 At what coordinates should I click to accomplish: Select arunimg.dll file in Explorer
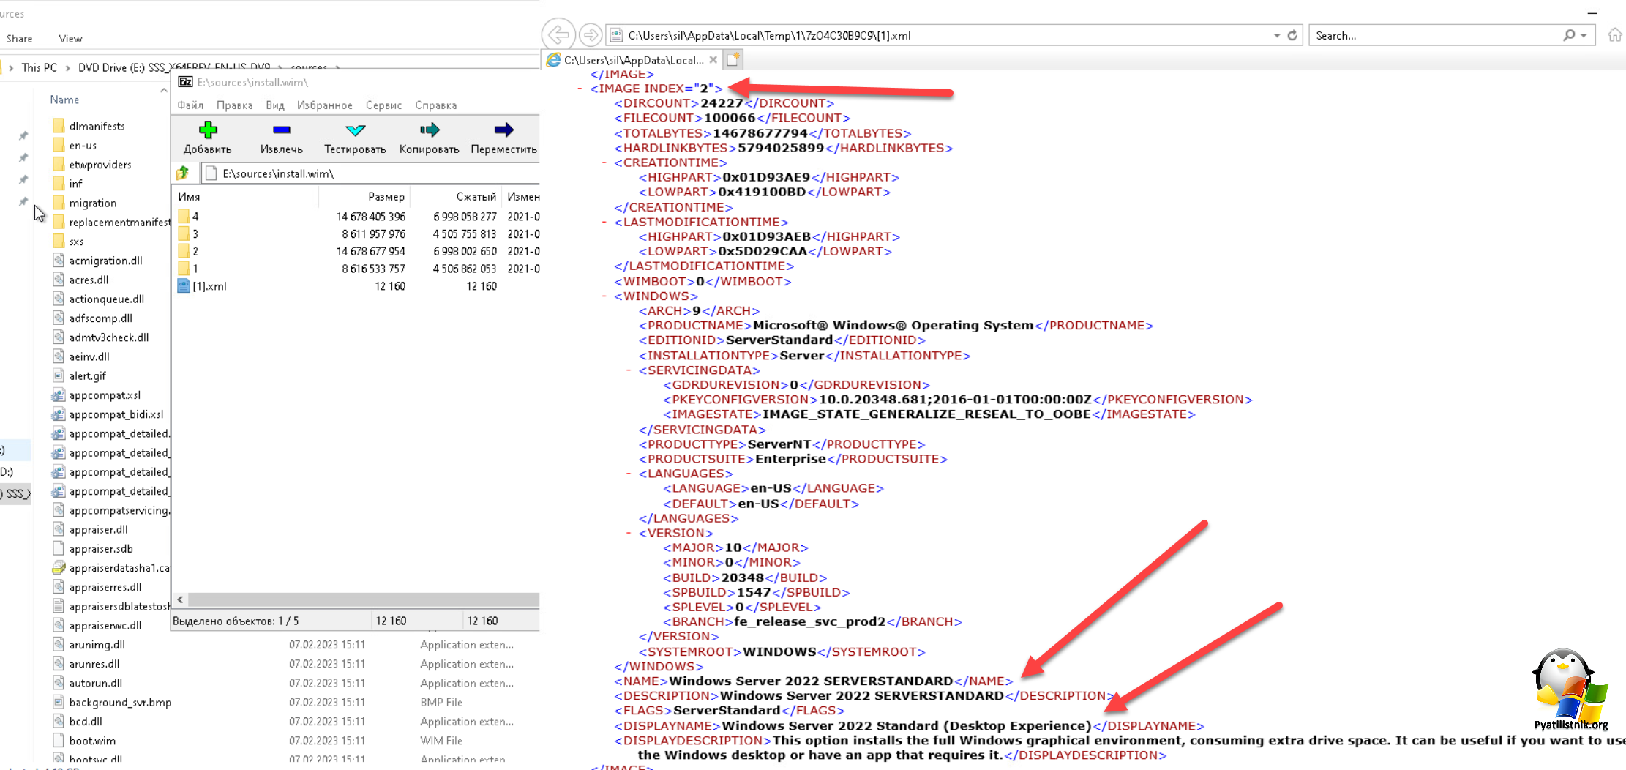pos(97,644)
